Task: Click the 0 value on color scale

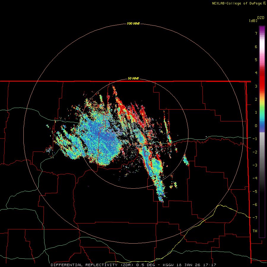Action: click(x=256, y=126)
